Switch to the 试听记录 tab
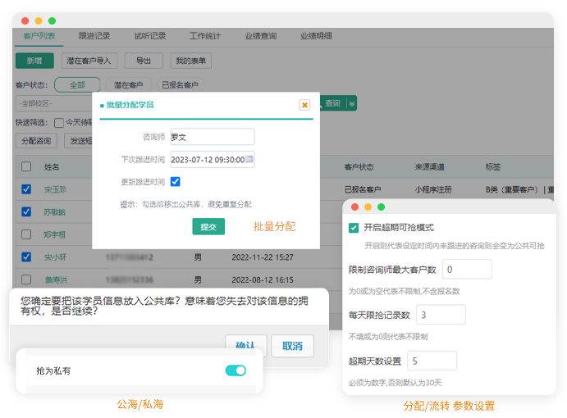The image size is (567, 418). tap(150, 36)
